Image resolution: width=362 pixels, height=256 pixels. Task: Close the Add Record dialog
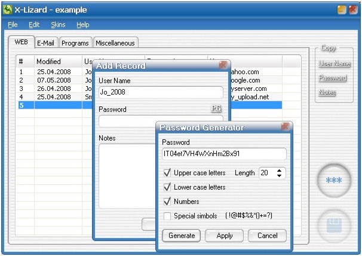(x=223, y=65)
